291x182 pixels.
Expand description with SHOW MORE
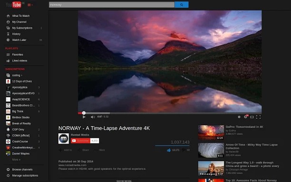[124, 181]
